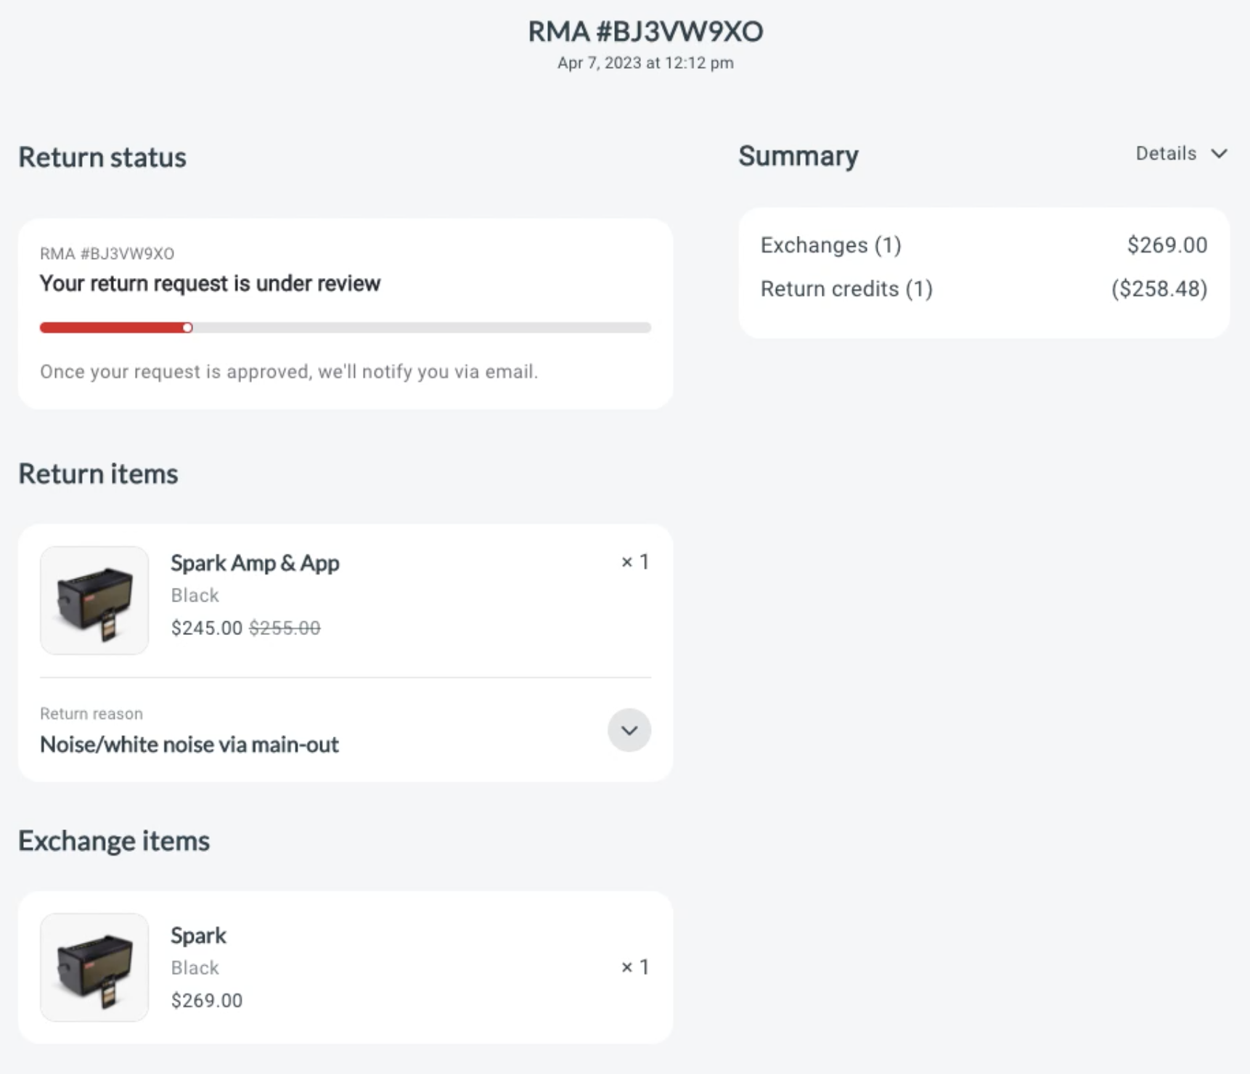Viewport: 1250px width, 1074px height.
Task: Click the $269.00 Spark exchange item price
Action: [x=206, y=1001]
